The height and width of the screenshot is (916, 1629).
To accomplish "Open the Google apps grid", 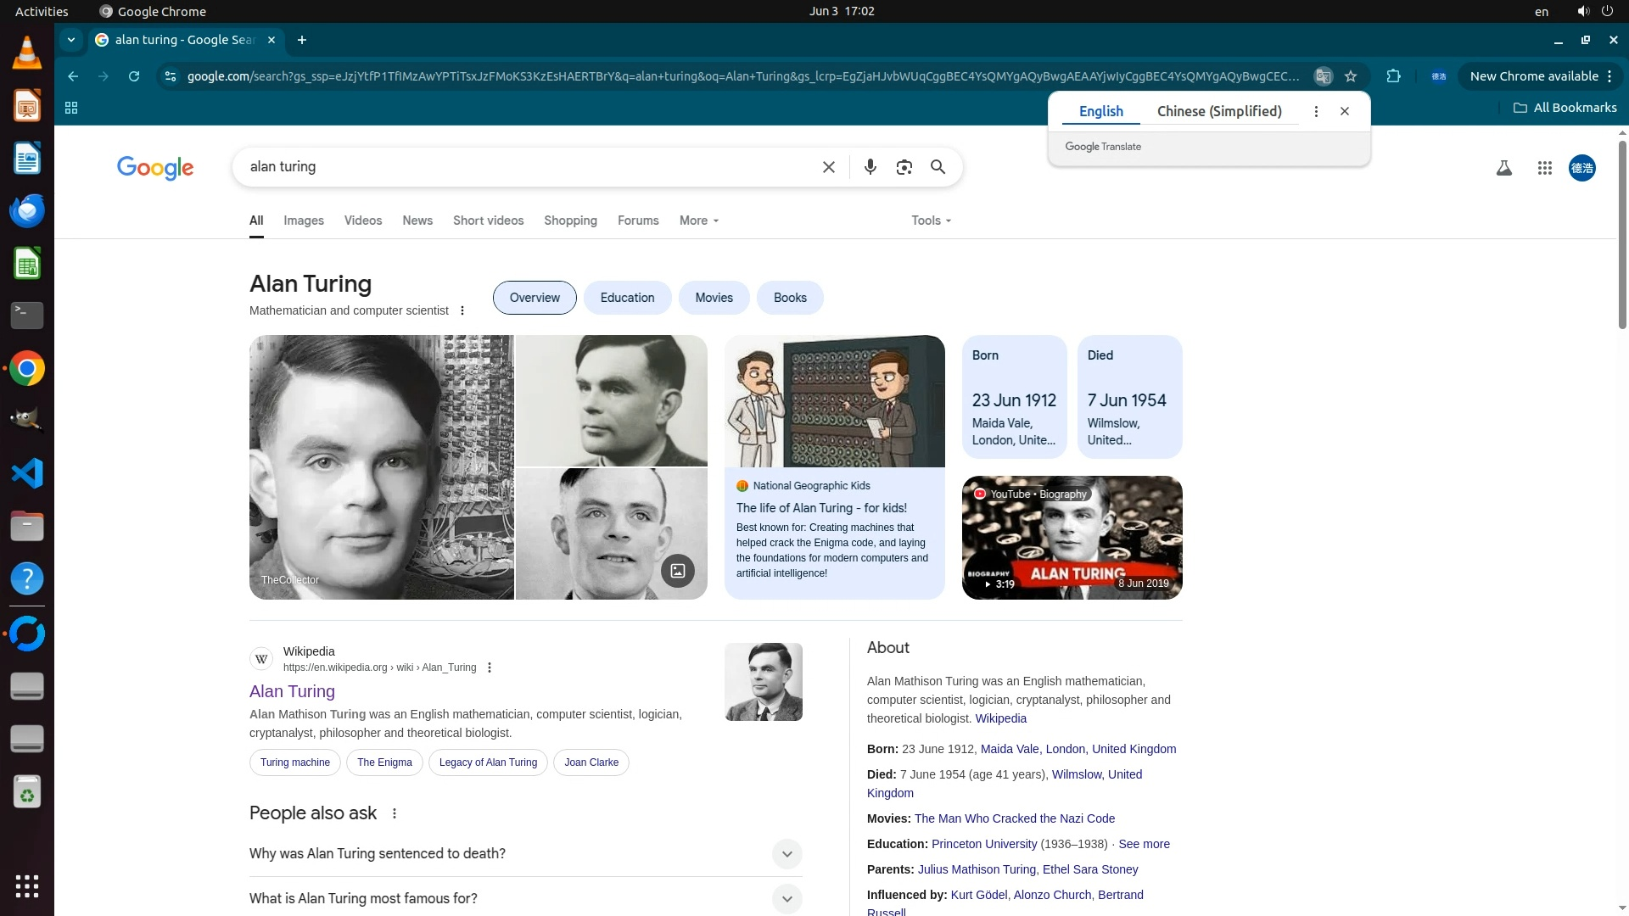I will (x=1544, y=168).
